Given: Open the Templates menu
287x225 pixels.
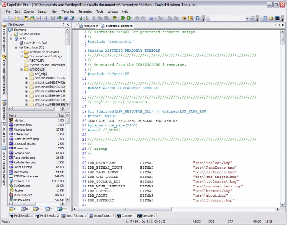Looking at the screenshot, I should tap(85, 11).
